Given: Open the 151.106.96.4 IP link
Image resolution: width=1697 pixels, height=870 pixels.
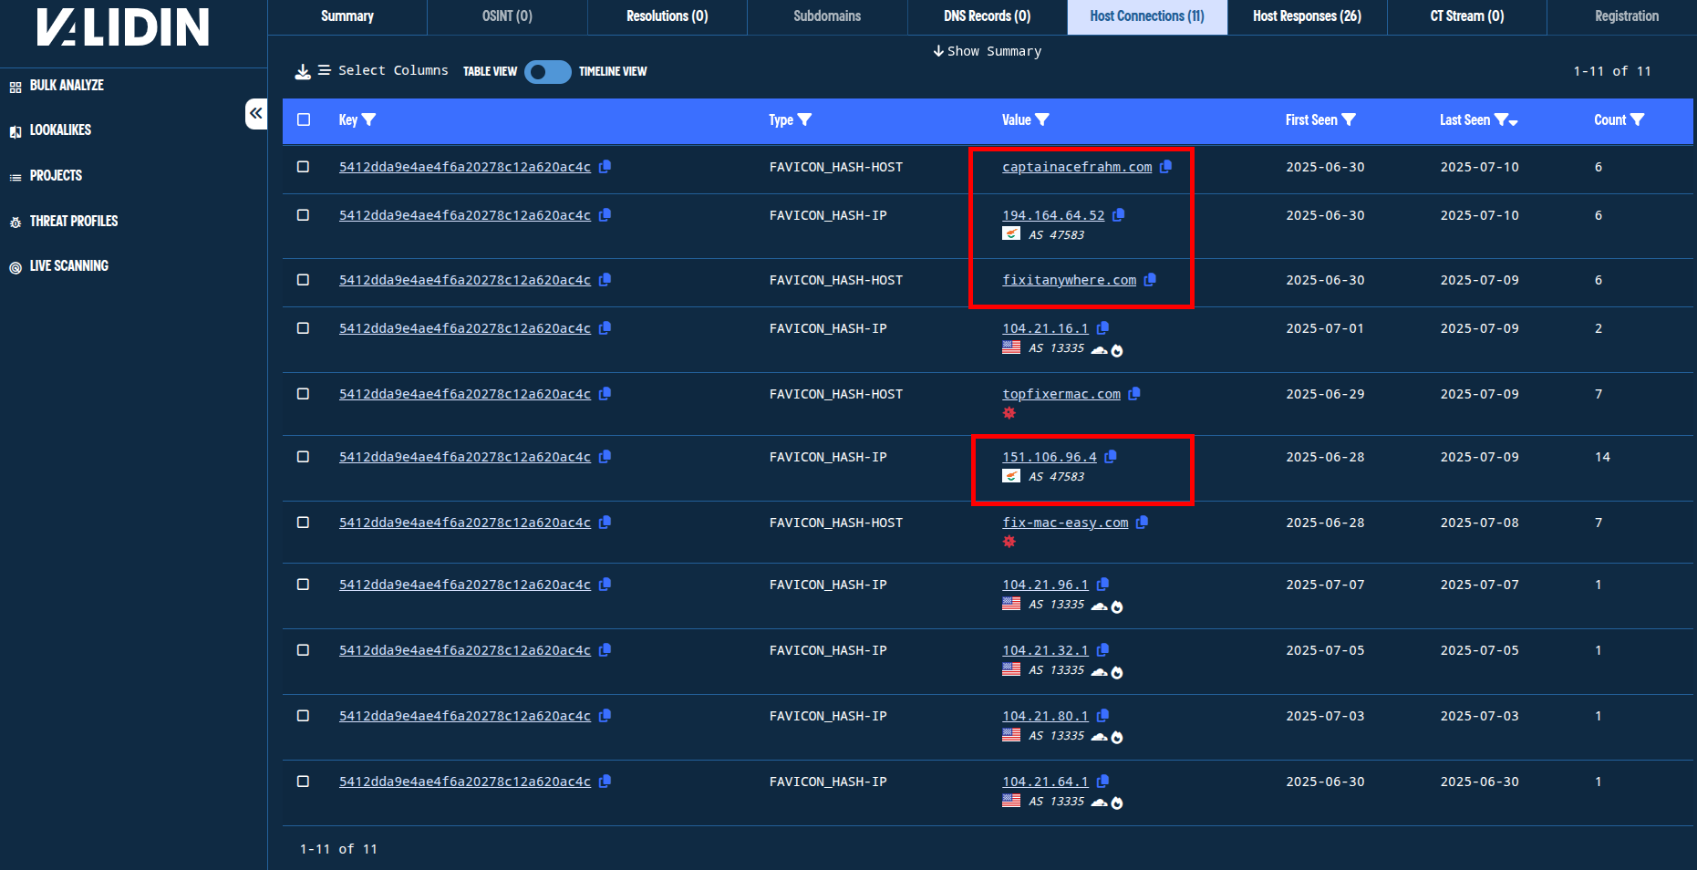Looking at the screenshot, I should click(x=1050, y=457).
